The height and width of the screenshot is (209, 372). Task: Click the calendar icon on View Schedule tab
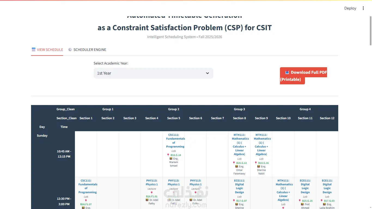[x=34, y=50]
